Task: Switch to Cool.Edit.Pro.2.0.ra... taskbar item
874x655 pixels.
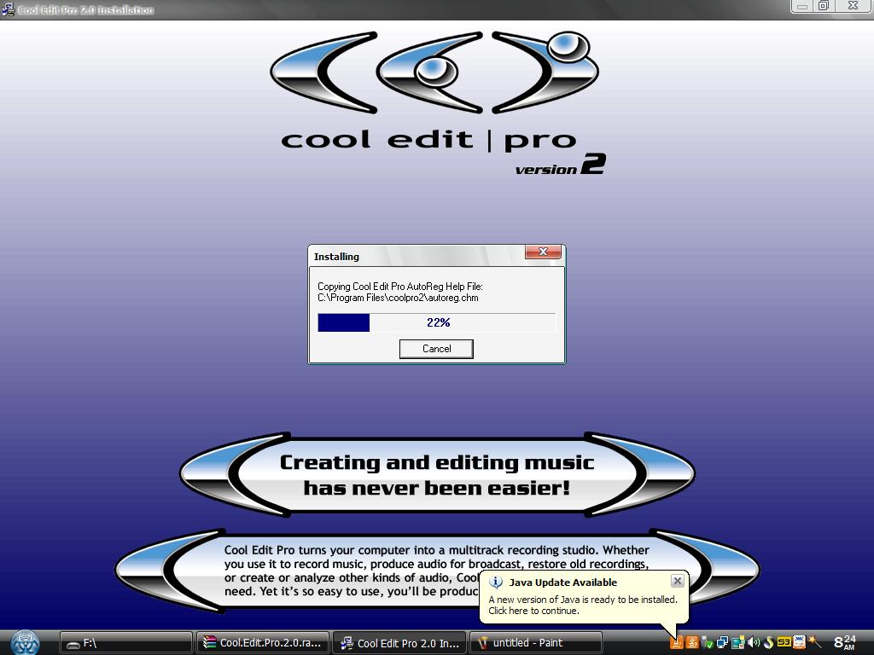Action: (x=263, y=643)
